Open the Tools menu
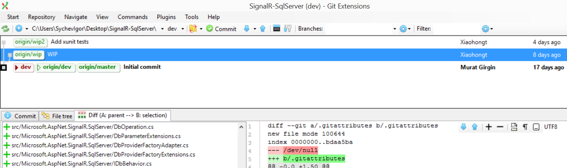 192,17
